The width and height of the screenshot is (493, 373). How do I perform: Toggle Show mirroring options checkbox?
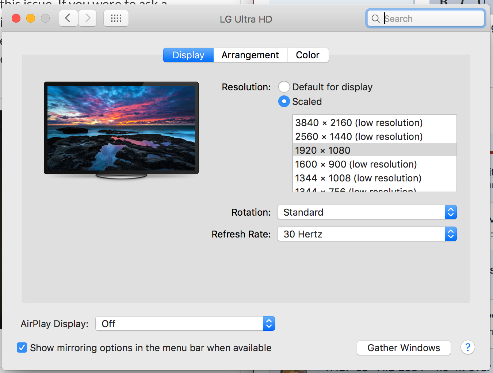[22, 348]
